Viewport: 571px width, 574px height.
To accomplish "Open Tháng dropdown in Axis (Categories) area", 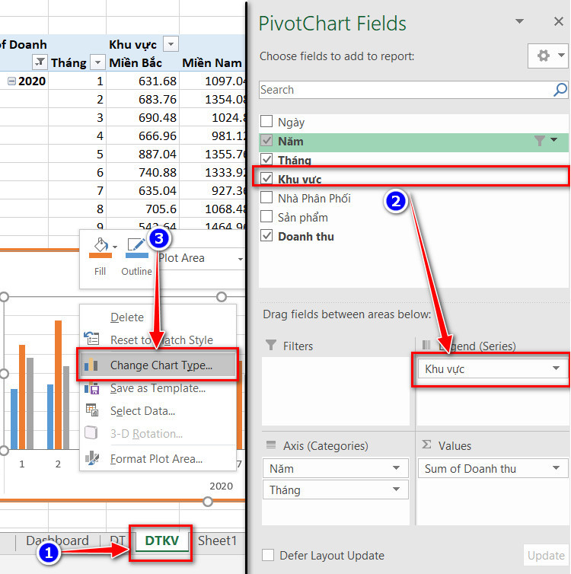I will (x=396, y=489).
